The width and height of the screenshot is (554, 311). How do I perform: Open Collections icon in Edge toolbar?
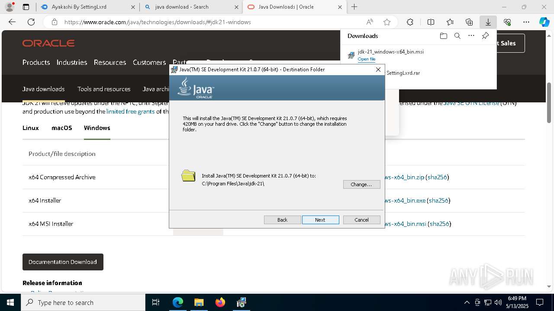[469, 22]
